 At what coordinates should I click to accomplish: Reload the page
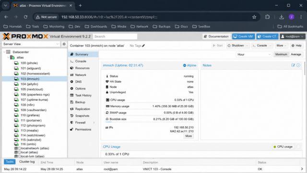point(25,17)
